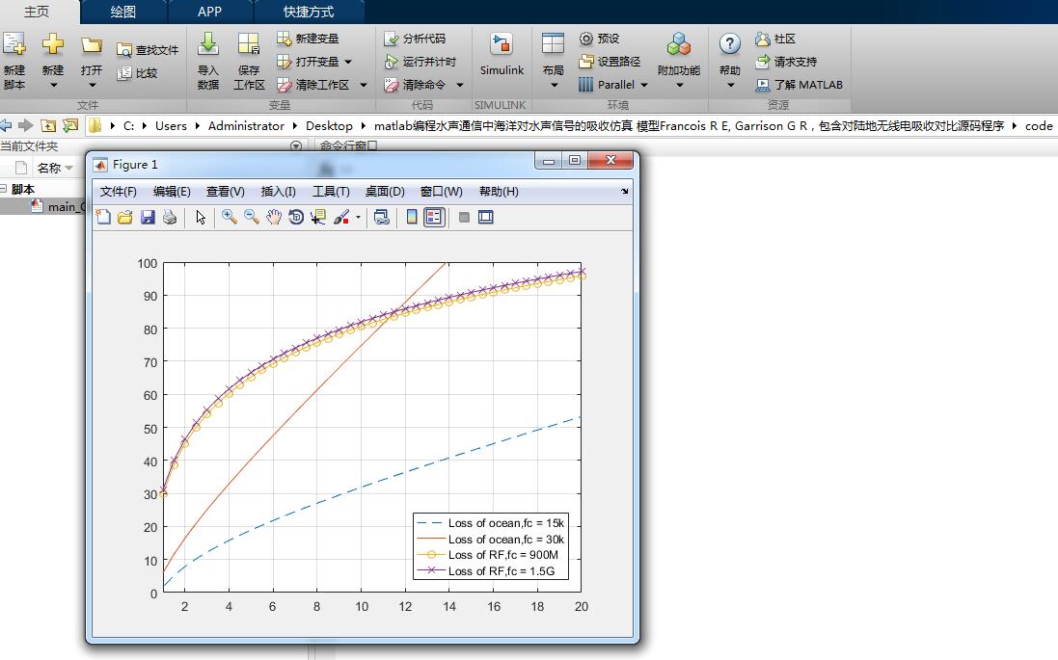Screen dimensions: 1058x660
Task: Click 分析代码 in the ribbon
Action: [x=415, y=39]
